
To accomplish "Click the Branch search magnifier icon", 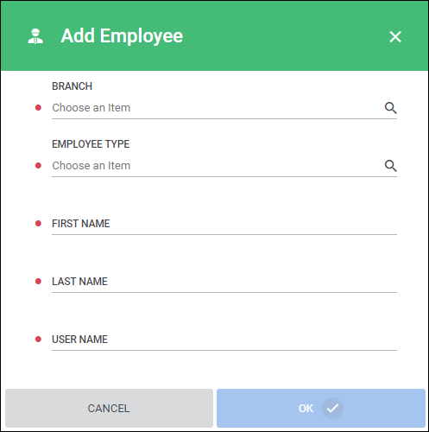I will point(390,108).
